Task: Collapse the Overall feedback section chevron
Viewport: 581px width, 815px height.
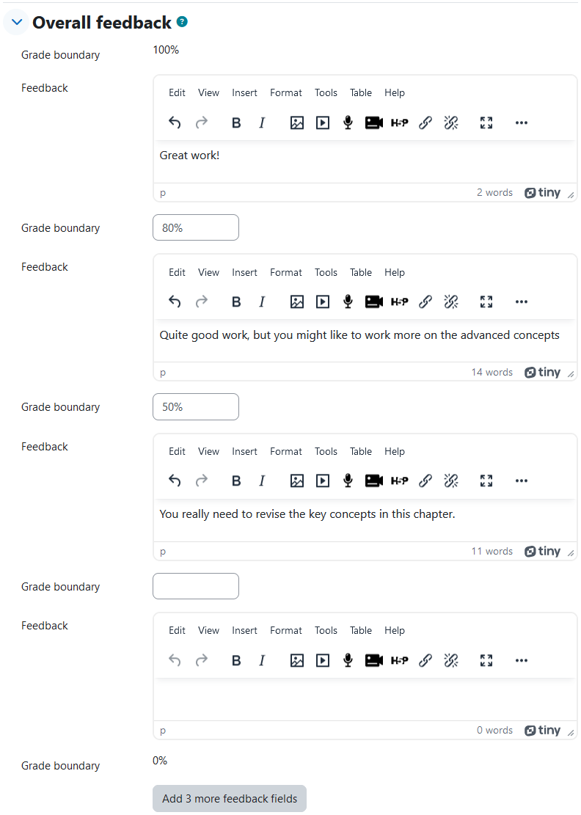Action: coord(17,22)
